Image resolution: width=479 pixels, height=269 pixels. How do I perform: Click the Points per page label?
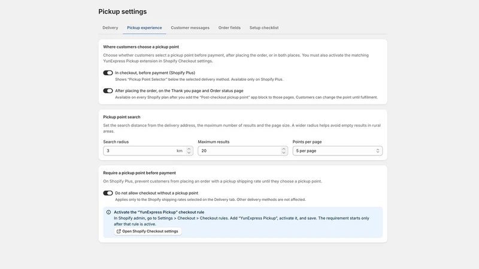tap(307, 142)
